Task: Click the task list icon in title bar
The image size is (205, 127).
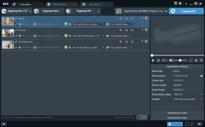Action: (176, 3)
